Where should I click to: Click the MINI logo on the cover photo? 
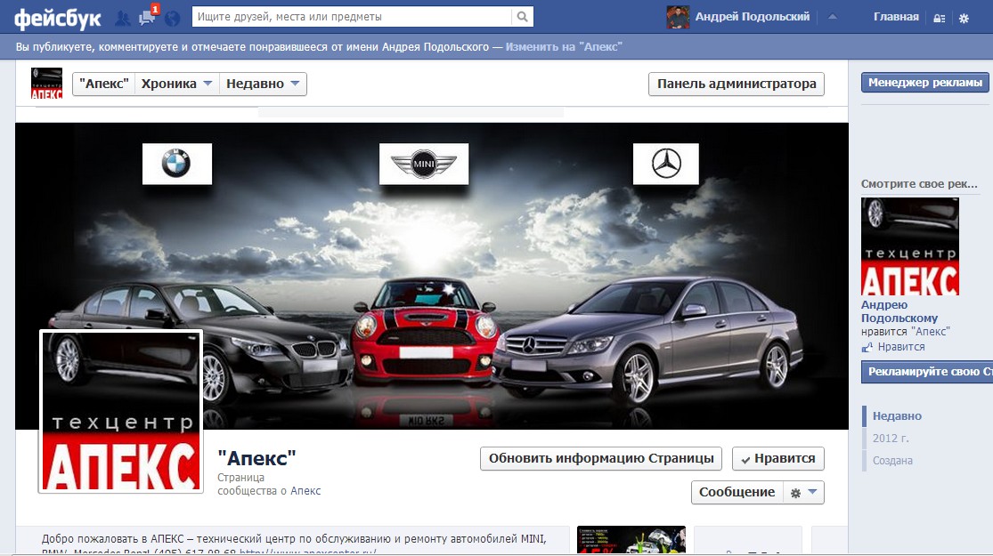point(424,164)
